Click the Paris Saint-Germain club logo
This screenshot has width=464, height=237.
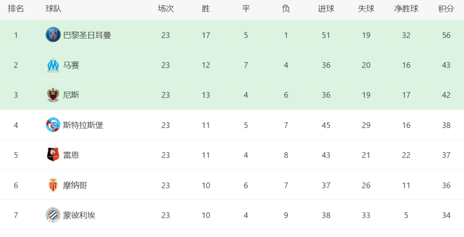tap(53, 35)
